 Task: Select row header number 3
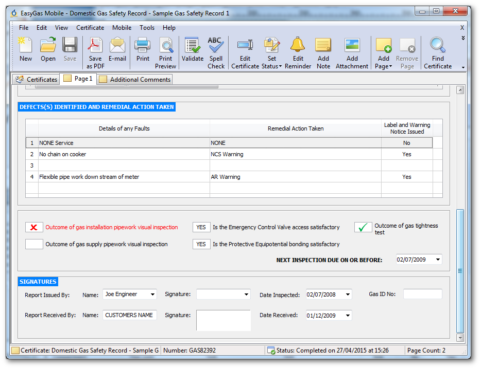(32, 165)
